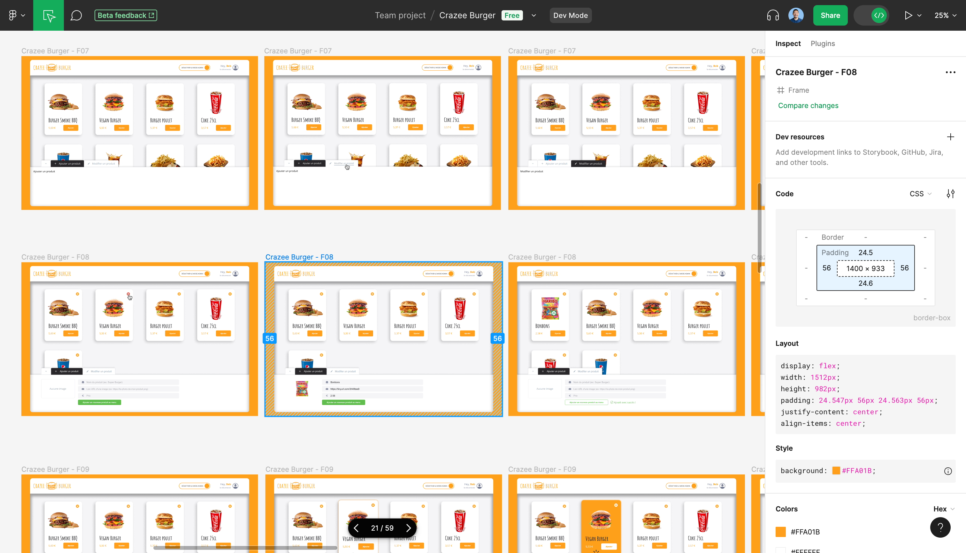Click the Share button
The image size is (966, 553).
point(830,15)
